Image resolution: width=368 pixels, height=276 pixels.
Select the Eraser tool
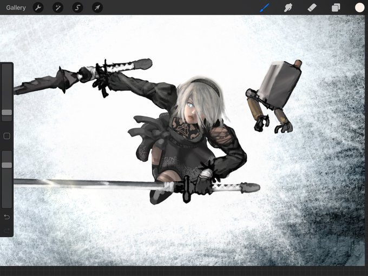pos(312,8)
